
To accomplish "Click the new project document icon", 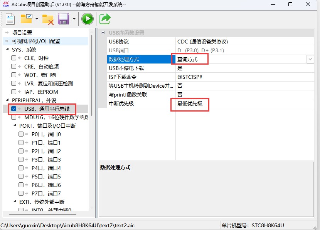I will point(10,19).
